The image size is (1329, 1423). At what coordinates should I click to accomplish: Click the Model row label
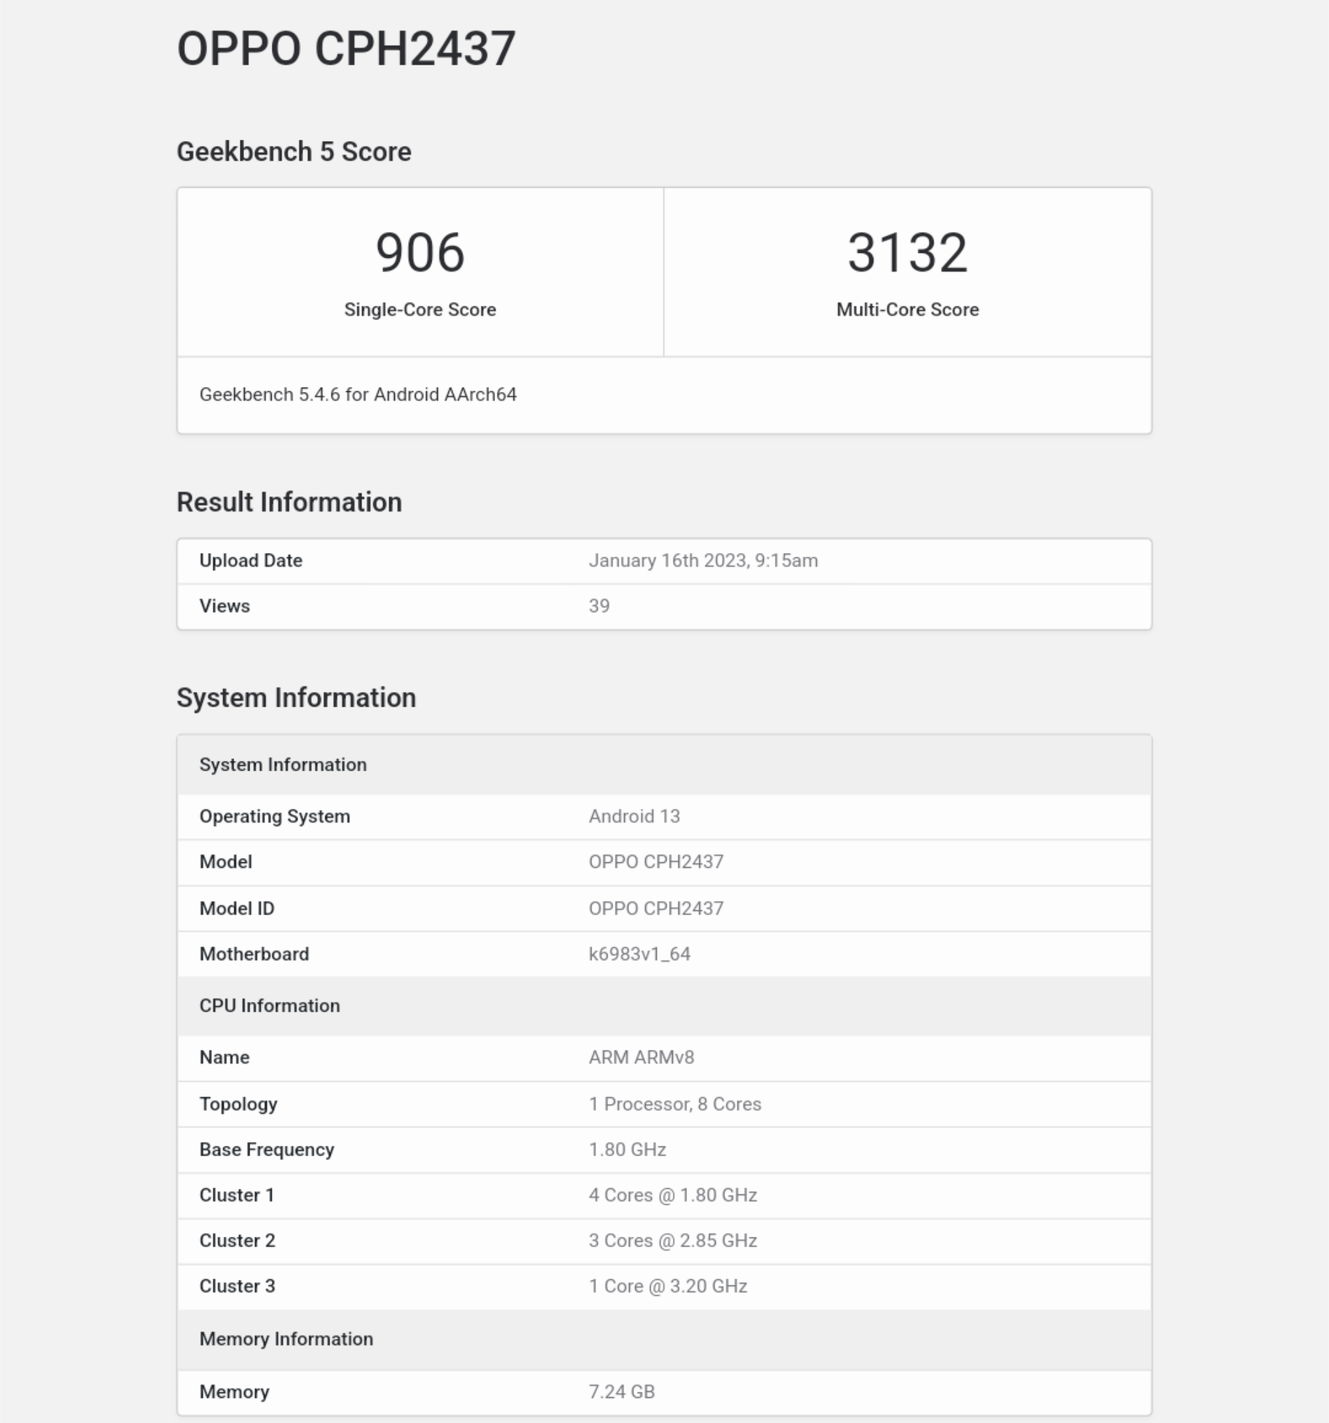tap(226, 862)
